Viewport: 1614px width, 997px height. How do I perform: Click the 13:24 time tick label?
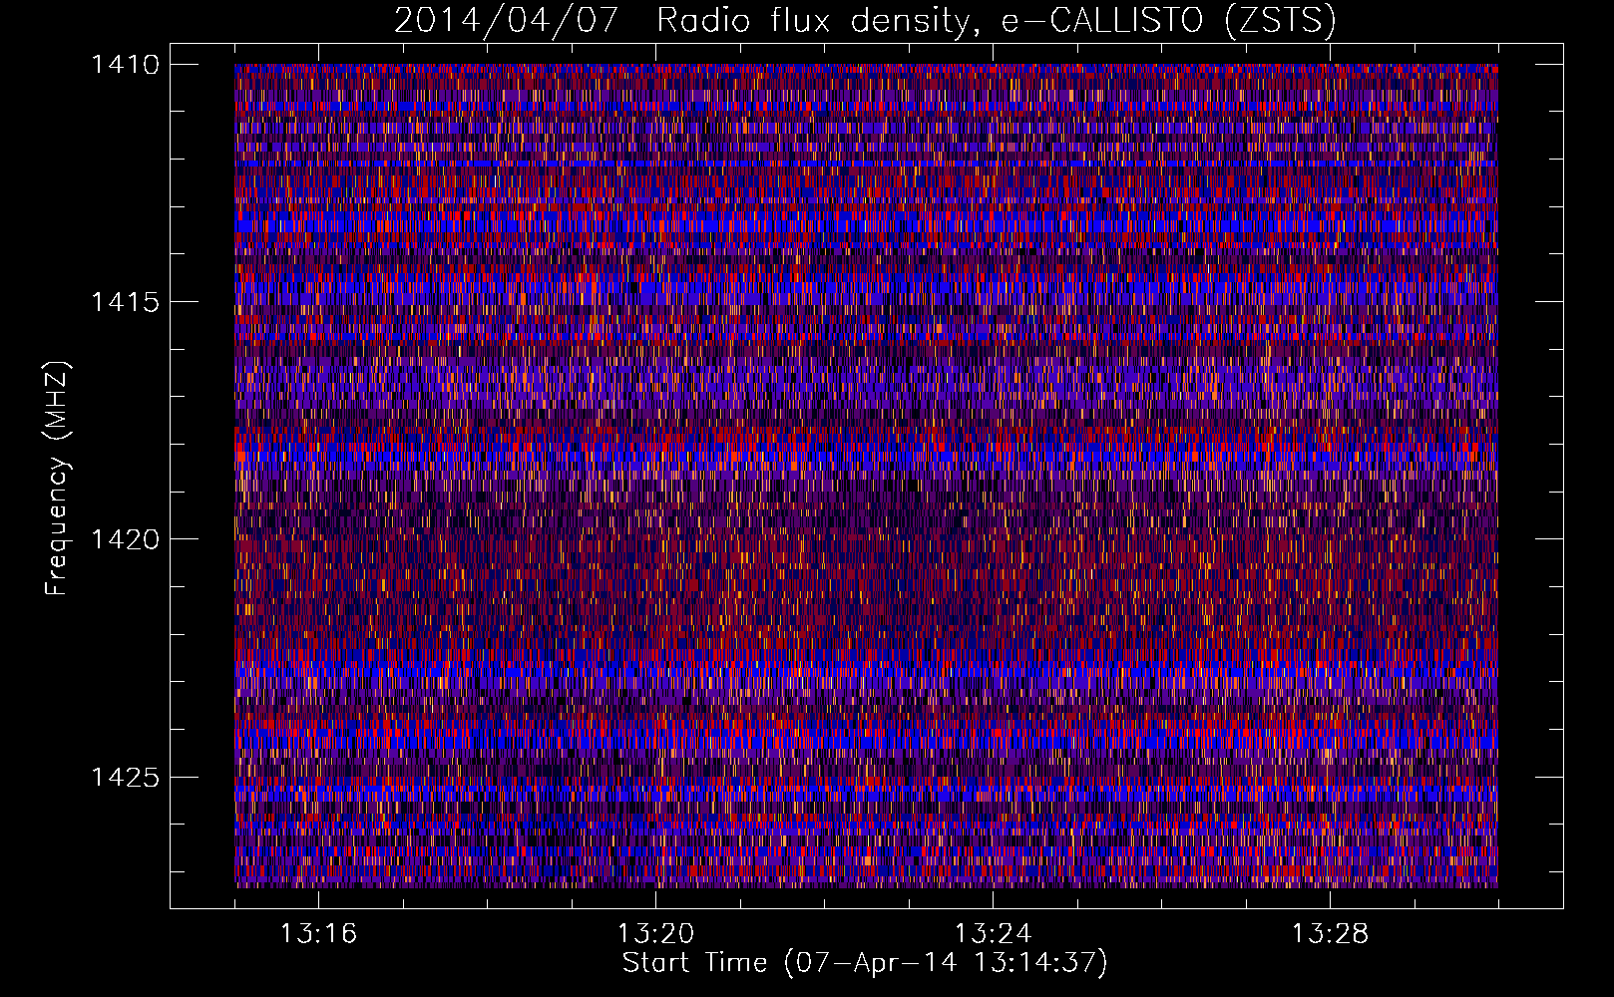pos(993,934)
